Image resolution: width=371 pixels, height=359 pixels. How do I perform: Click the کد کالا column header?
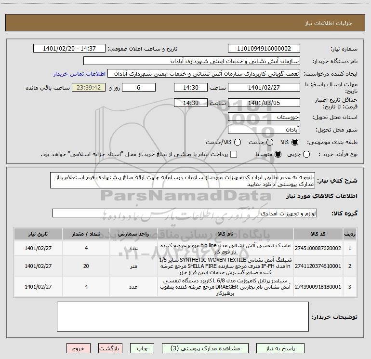318,234
